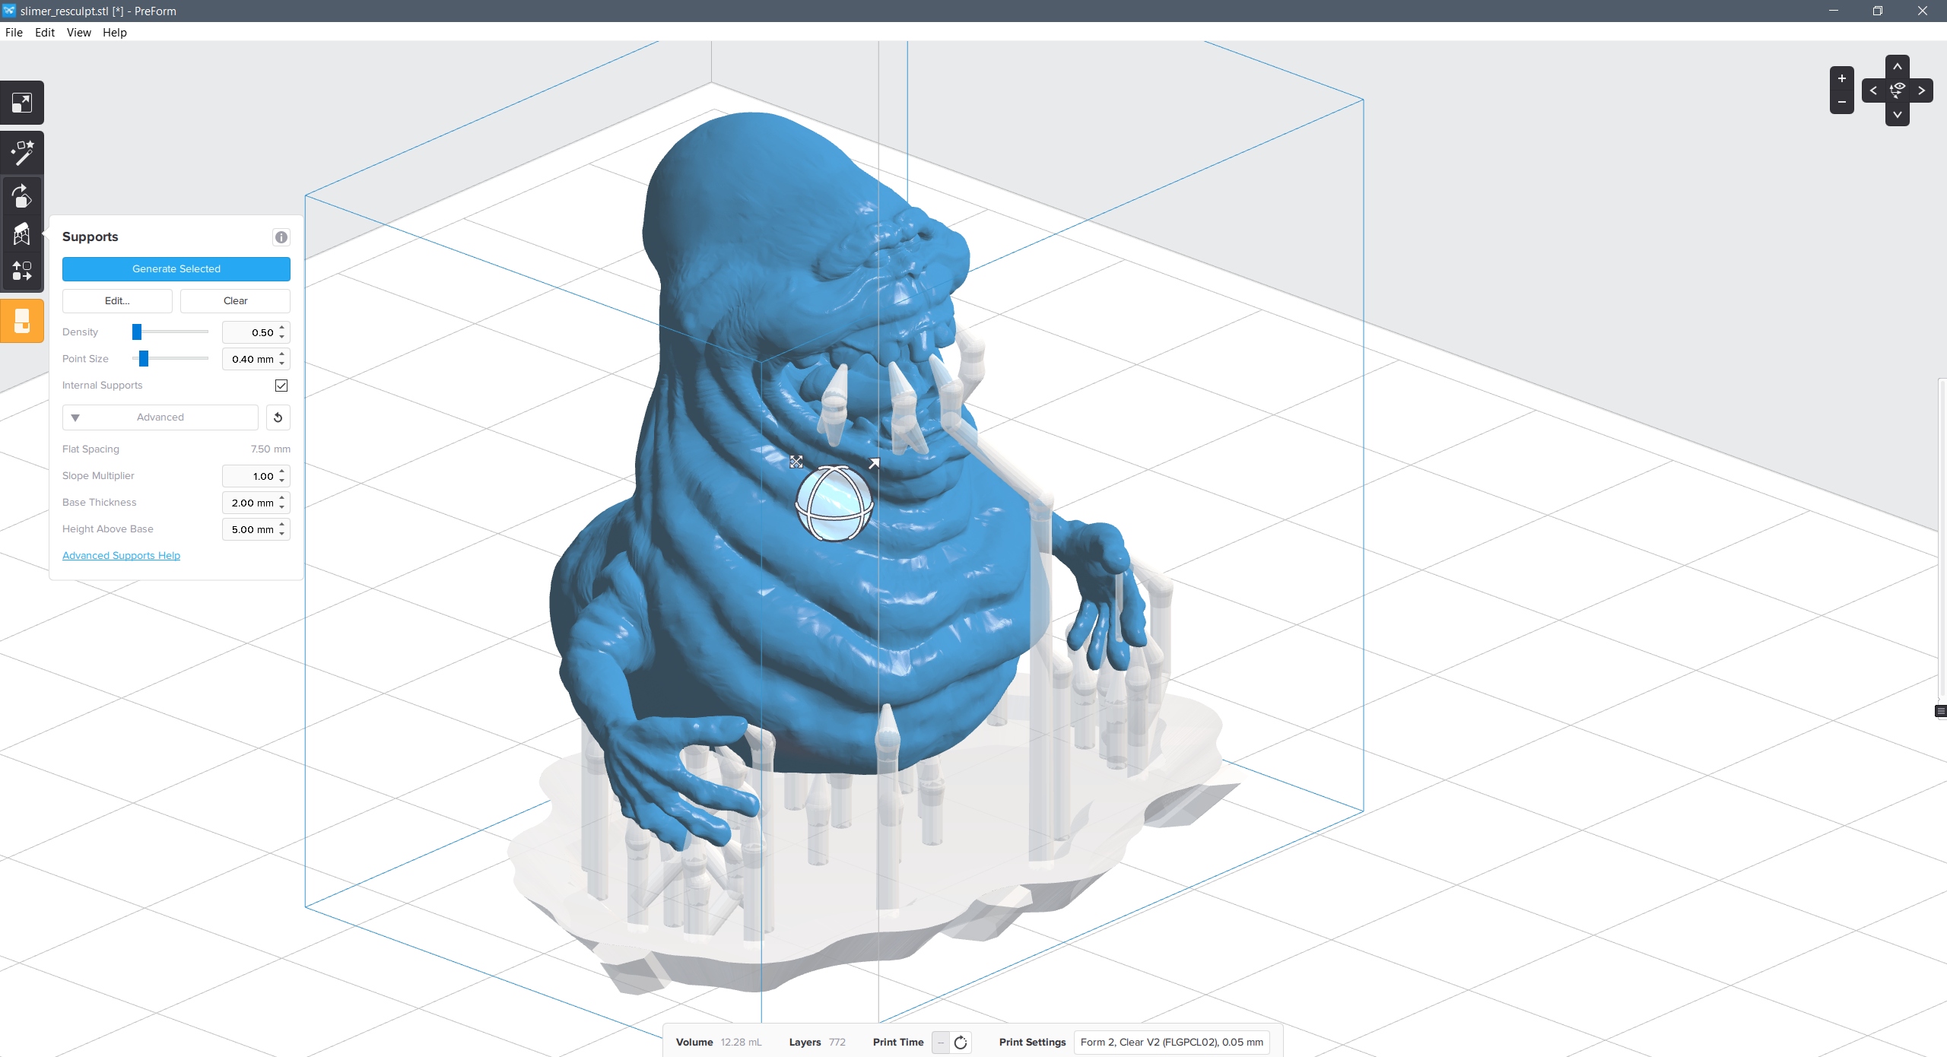Rotate view upward with up arrow
This screenshot has width=1947, height=1057.
pos(1898,66)
